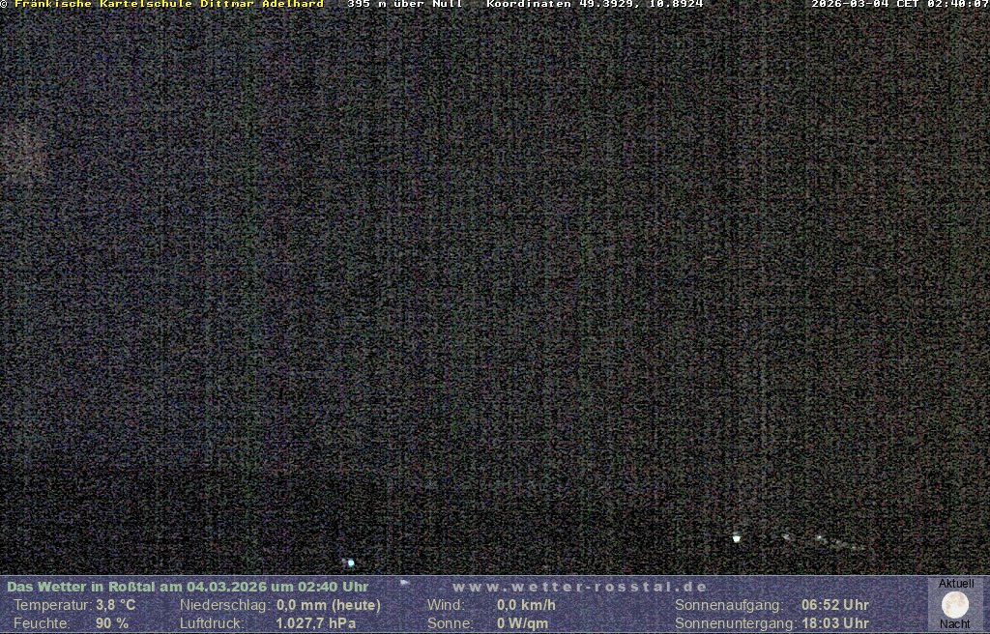Click the www.wetter-rosstal.de website address
This screenshot has height=634, width=990.
click(580, 587)
